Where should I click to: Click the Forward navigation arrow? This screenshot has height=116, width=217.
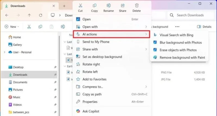18,15
